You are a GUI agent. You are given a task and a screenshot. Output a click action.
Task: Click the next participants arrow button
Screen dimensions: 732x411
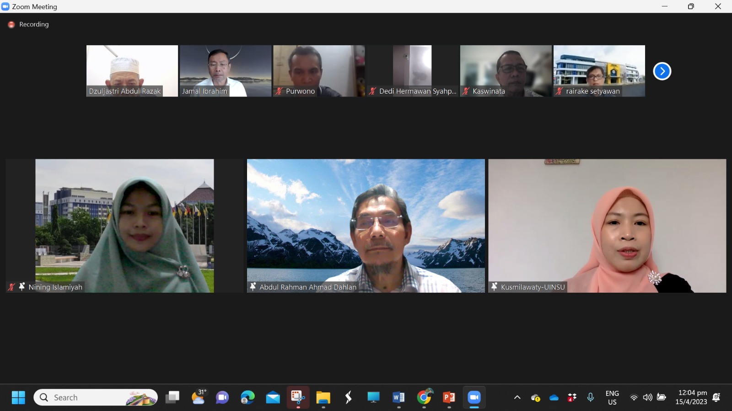coord(662,71)
